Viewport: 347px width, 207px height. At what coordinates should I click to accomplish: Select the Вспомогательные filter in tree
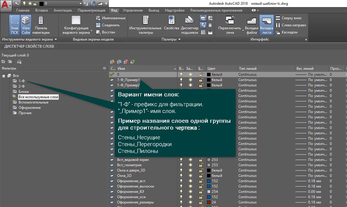coord(33,102)
